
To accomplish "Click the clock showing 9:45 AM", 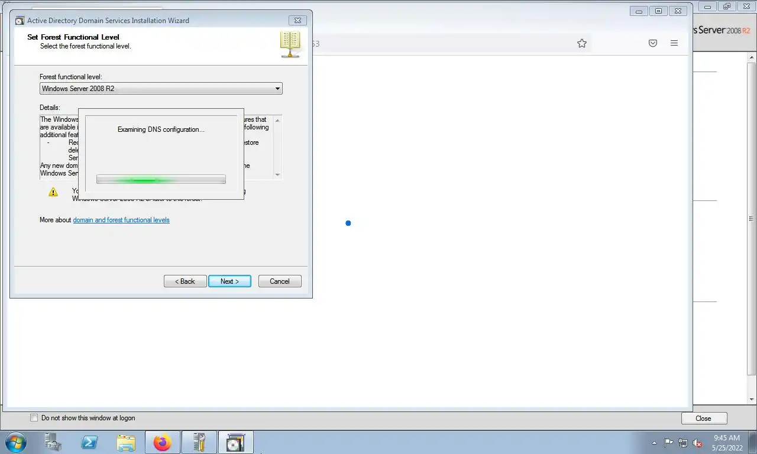I will point(727,438).
